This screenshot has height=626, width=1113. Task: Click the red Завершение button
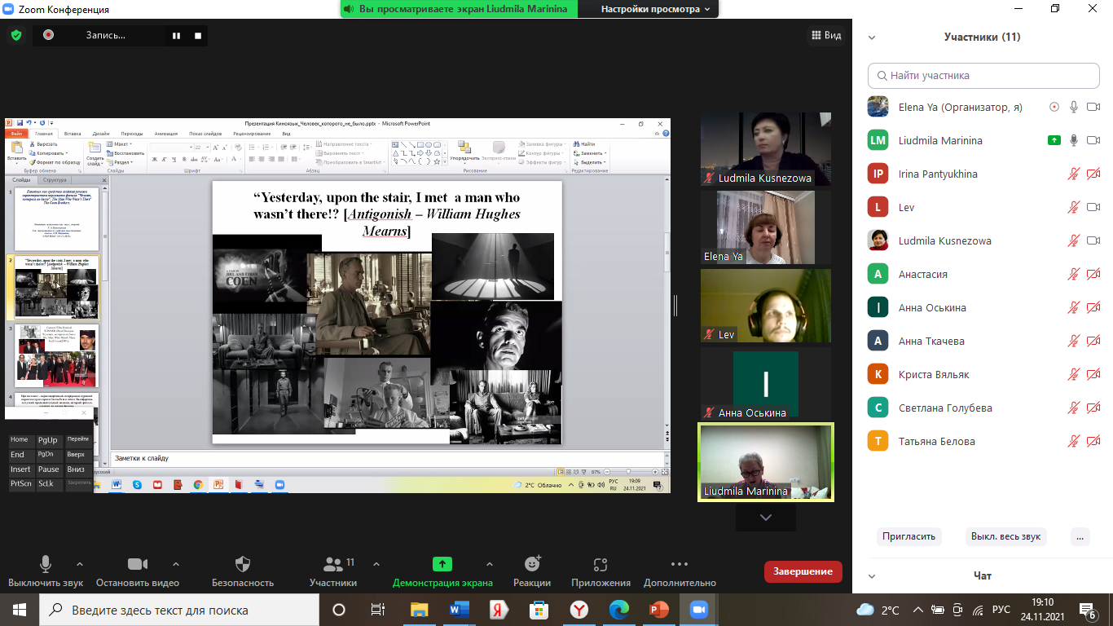tap(803, 571)
